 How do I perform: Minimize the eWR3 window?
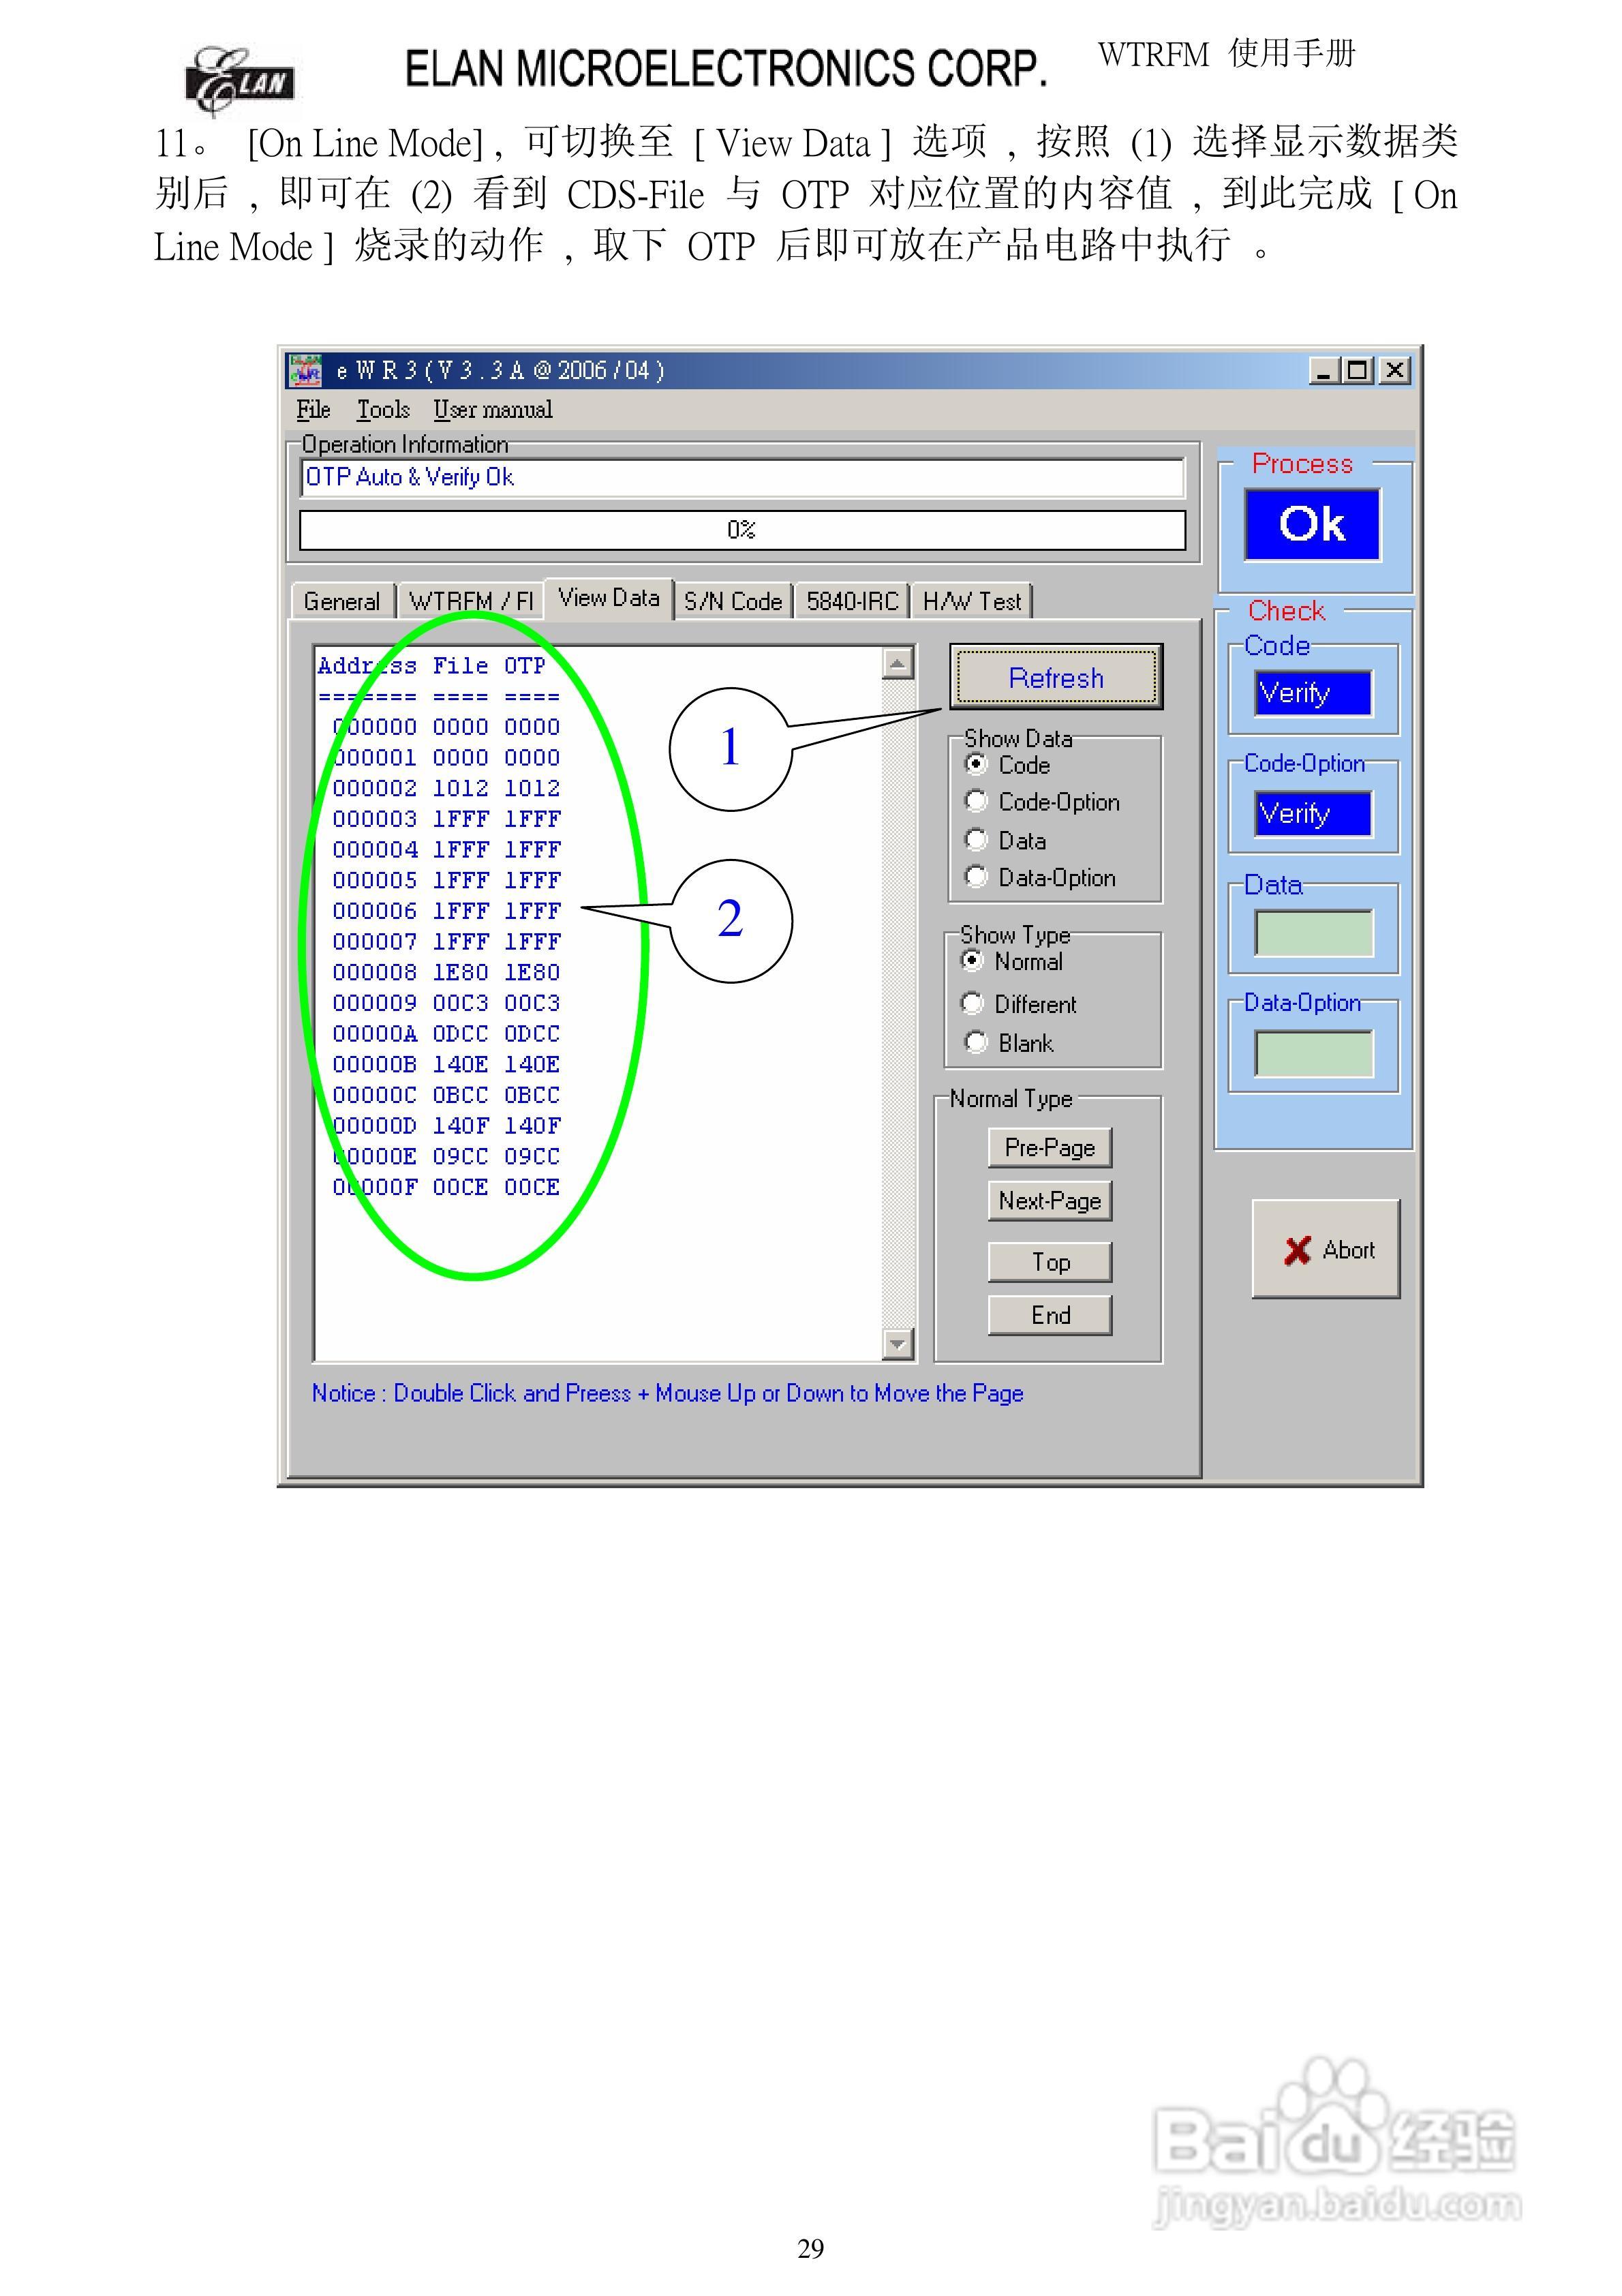[1324, 371]
